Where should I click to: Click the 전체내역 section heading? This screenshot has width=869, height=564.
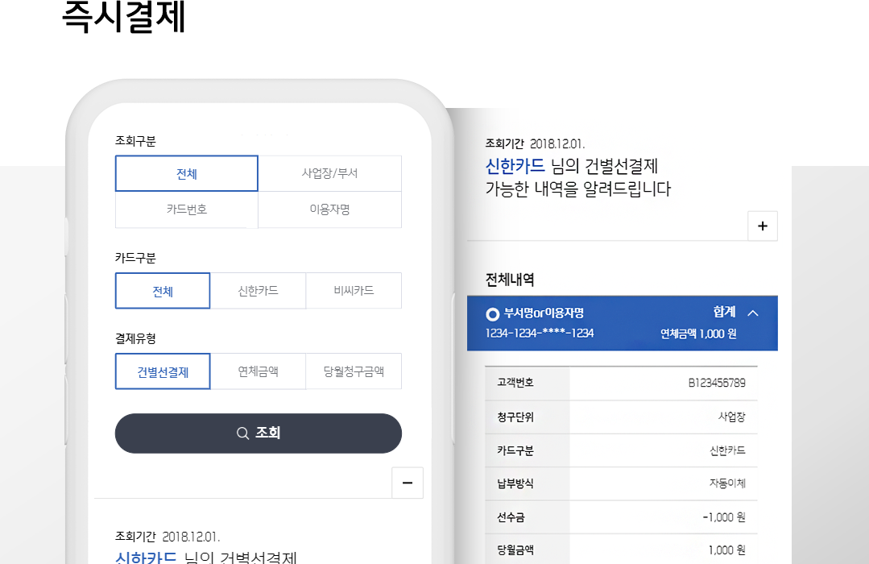(x=510, y=280)
